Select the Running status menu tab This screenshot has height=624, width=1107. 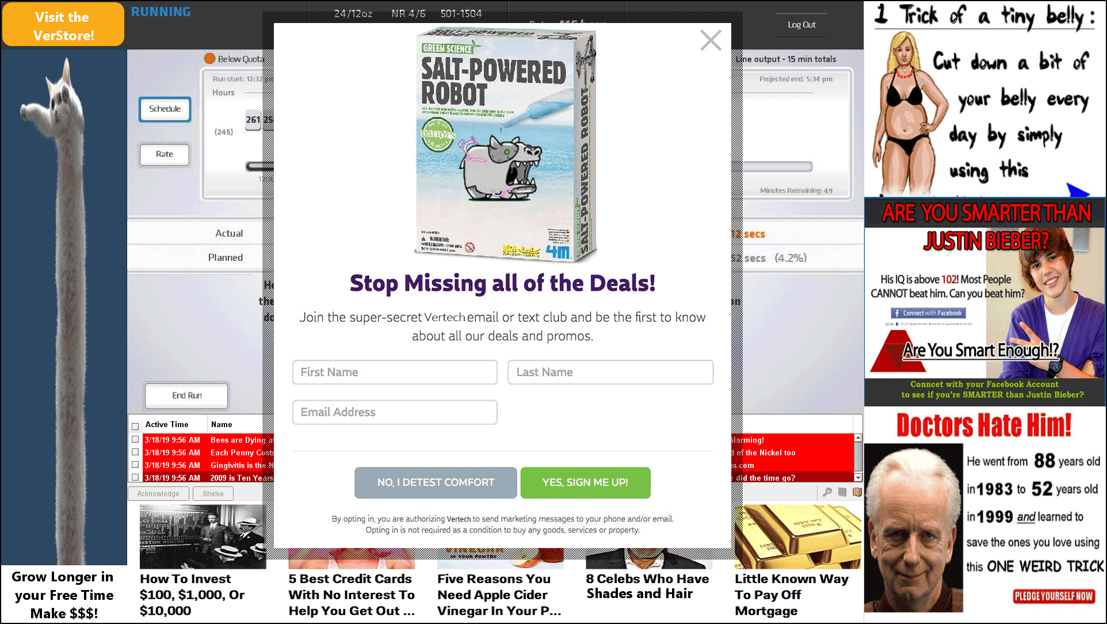tap(161, 11)
